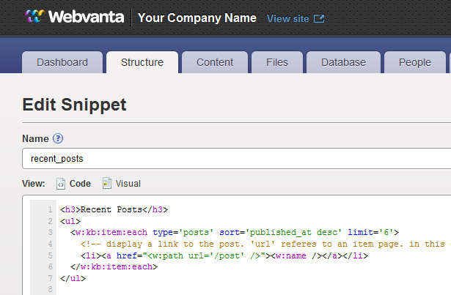Click line number 8 in the gutter
This screenshot has width=451, height=295.
tap(50, 289)
